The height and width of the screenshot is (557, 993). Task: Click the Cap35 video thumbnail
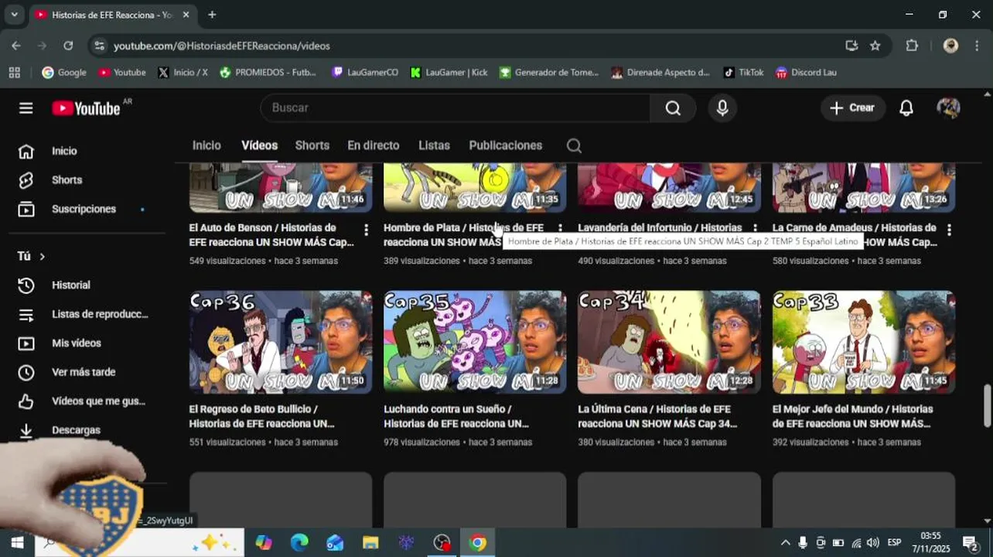pyautogui.click(x=475, y=342)
